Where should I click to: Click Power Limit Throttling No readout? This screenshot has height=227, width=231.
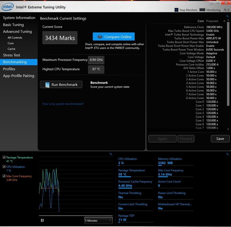[x=160, y=197]
